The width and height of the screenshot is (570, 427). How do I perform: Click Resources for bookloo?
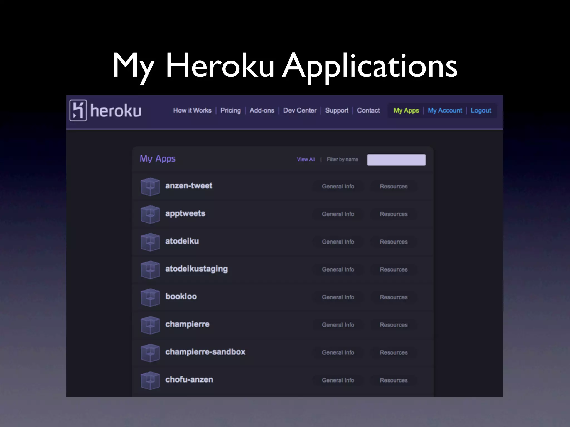click(394, 297)
